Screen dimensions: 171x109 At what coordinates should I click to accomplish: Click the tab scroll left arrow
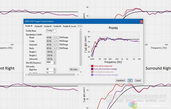tap(78, 26)
